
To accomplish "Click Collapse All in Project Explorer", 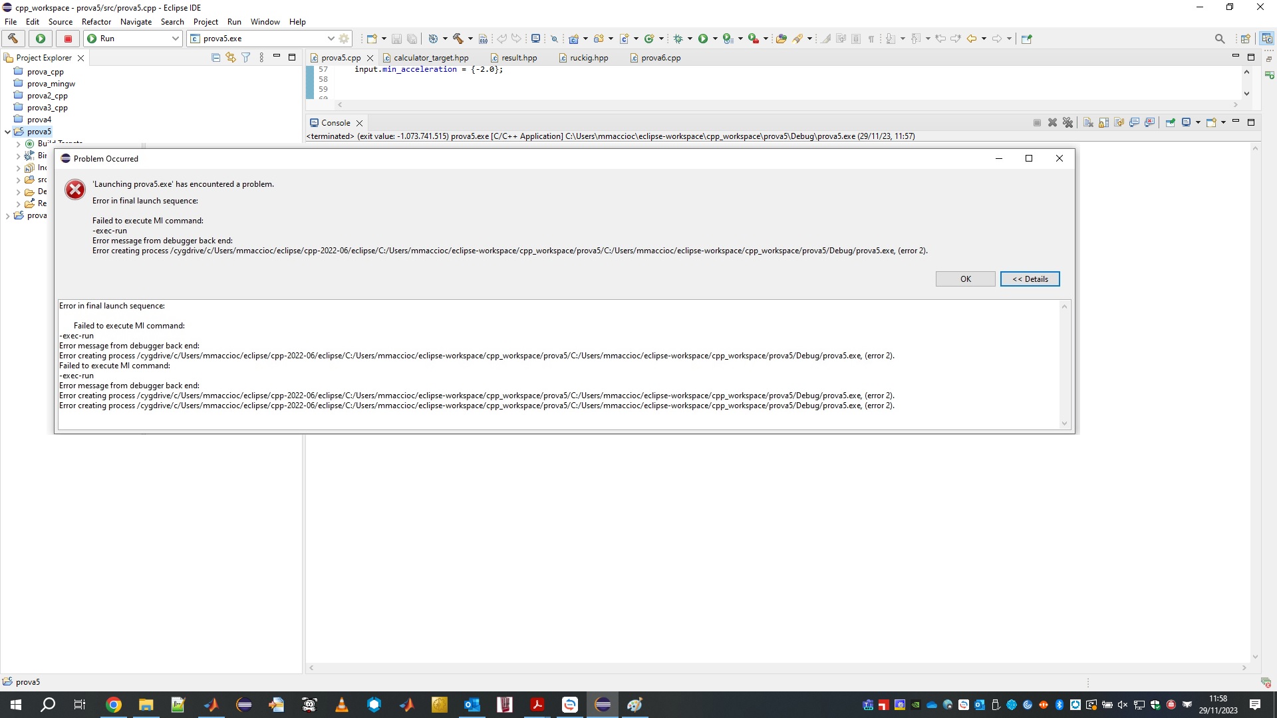I will click(x=215, y=58).
